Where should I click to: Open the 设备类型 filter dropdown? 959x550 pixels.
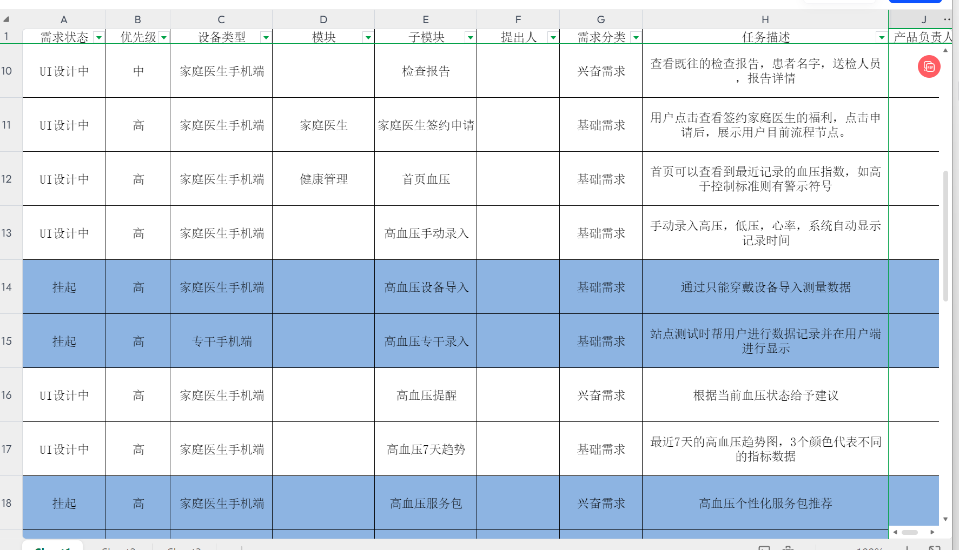click(x=266, y=37)
